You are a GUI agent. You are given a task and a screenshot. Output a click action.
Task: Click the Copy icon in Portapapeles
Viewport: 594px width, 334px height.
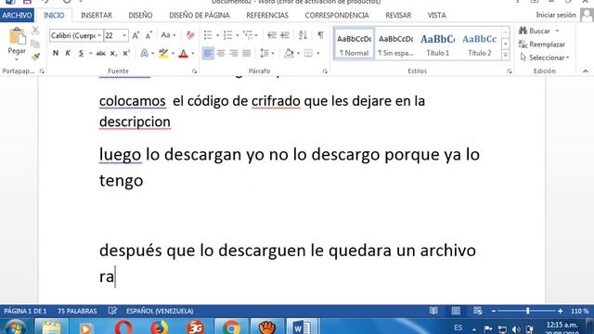coord(35,44)
